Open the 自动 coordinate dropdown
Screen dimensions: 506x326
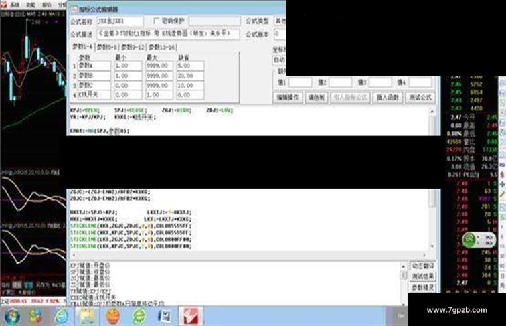(x=280, y=60)
